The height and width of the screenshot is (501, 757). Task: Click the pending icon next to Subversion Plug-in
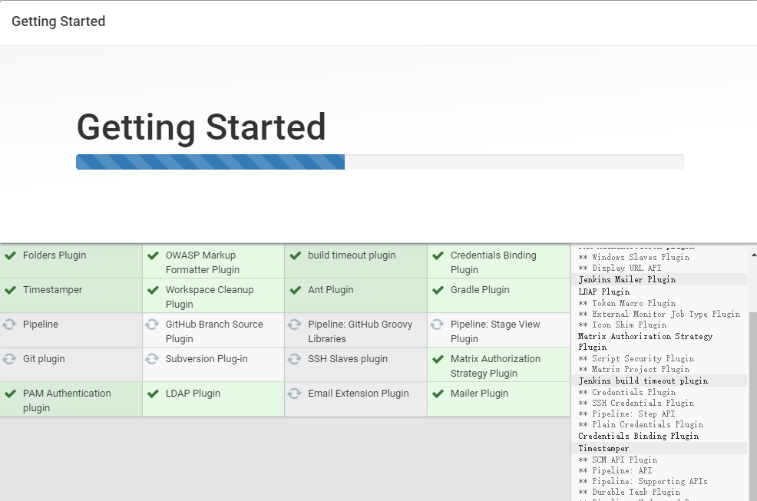coord(152,359)
